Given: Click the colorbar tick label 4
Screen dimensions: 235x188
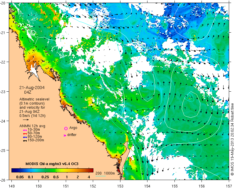Looking at the screenshot, I should point(89,177).
